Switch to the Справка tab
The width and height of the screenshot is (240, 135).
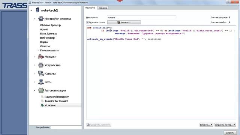coord(103,8)
